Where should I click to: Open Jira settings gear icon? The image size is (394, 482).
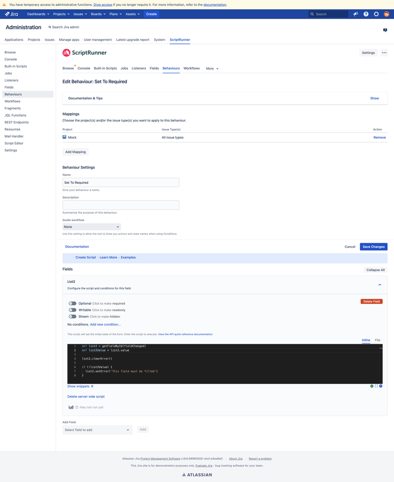click(x=376, y=14)
